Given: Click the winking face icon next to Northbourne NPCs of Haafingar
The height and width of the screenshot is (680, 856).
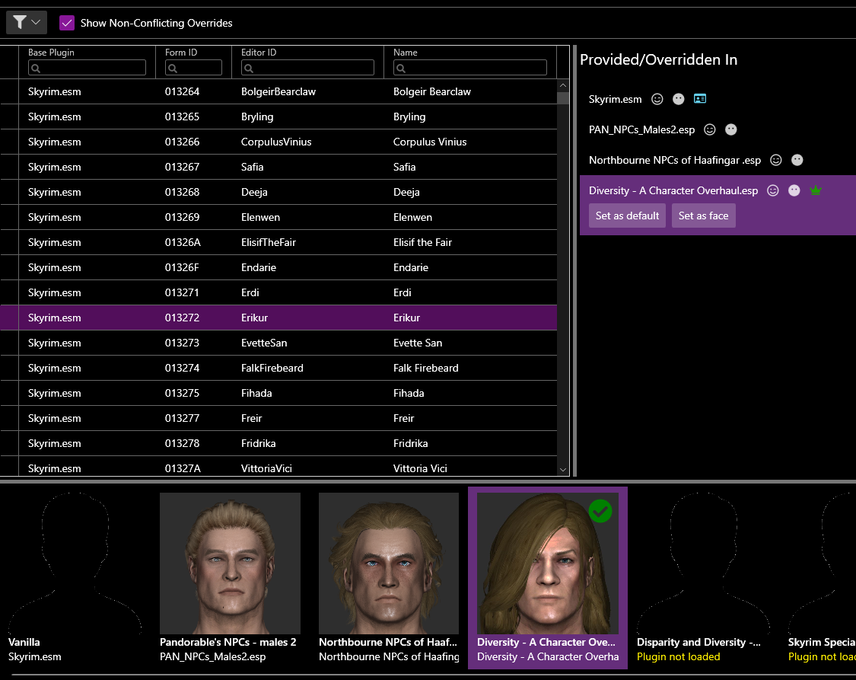Looking at the screenshot, I should point(776,160).
